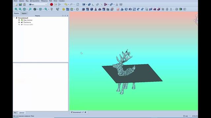Create a Cone primitive solid
This screenshot has height=118, width=211.
[96, 9]
